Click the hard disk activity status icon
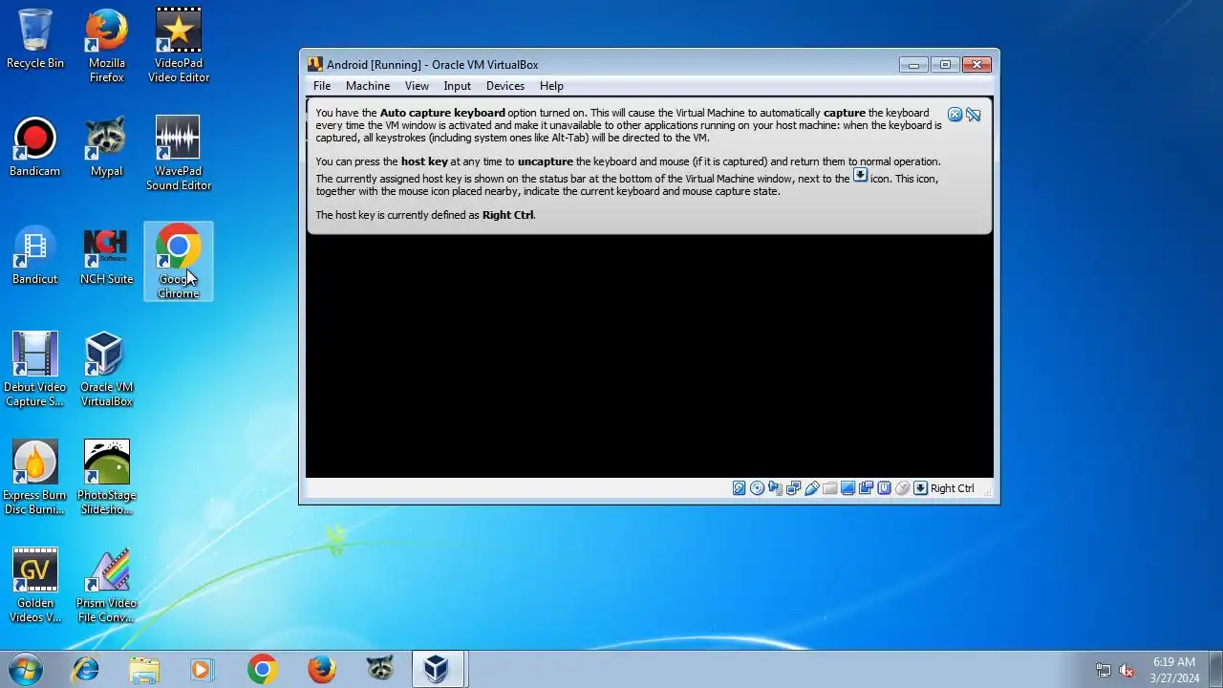Viewport: 1223px width, 688px height. coord(739,488)
